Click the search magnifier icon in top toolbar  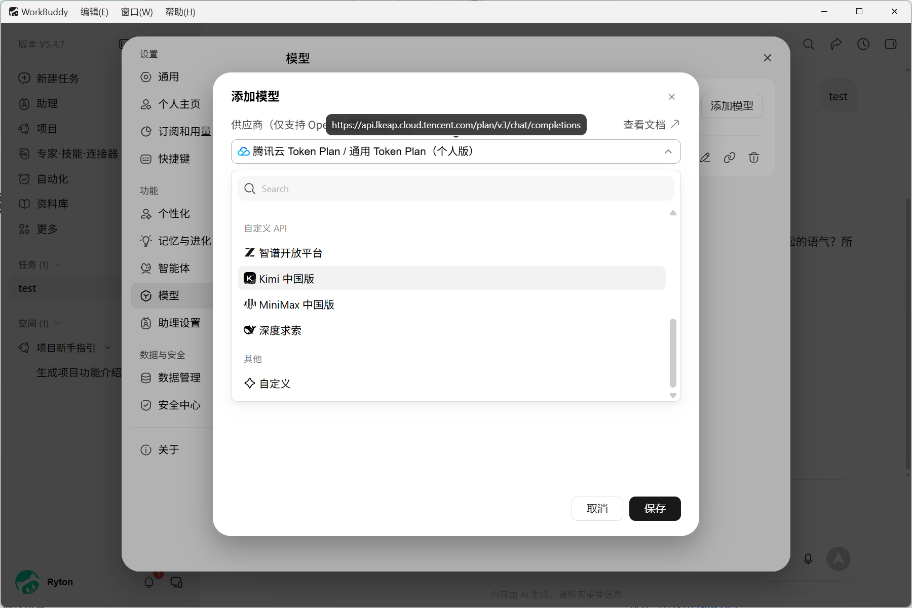click(809, 45)
